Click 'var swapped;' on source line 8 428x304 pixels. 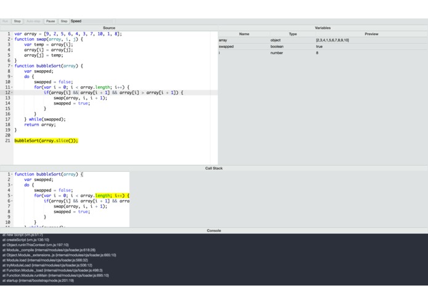(x=39, y=71)
